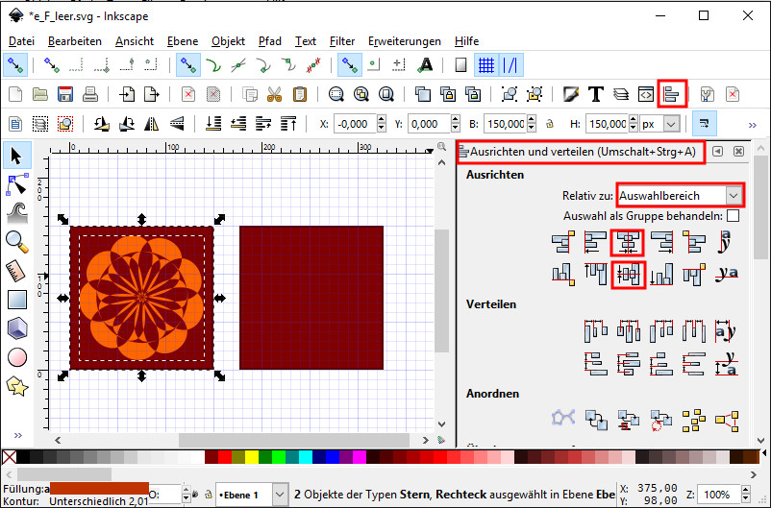Toggle global snapping enable button

(x=15, y=65)
